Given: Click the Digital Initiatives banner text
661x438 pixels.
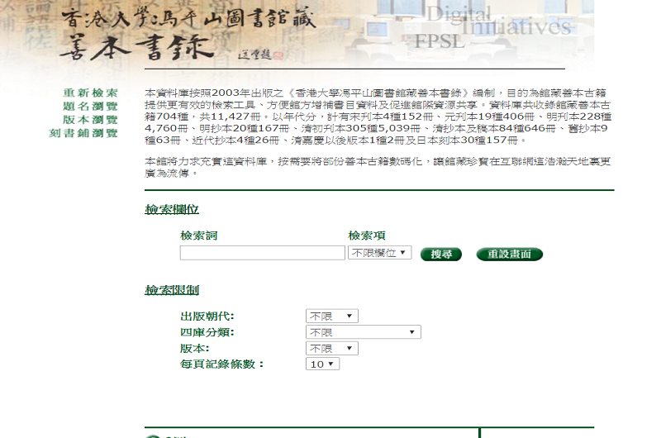Looking at the screenshot, I should point(499,21).
